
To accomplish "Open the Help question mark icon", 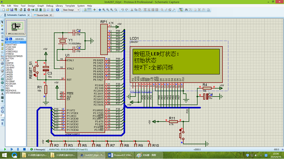I will click(x=57, y=10).
